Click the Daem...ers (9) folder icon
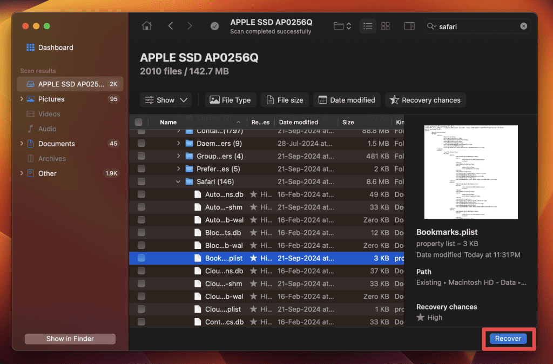553x364 pixels. (x=190, y=143)
